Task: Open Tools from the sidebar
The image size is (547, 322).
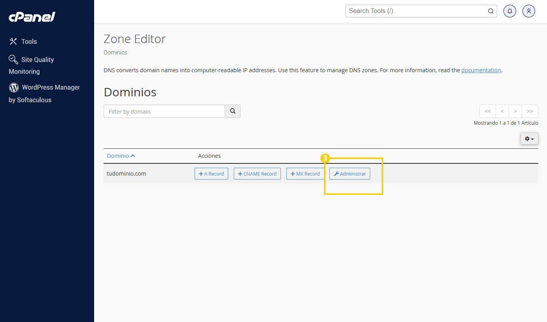Action: click(x=23, y=41)
